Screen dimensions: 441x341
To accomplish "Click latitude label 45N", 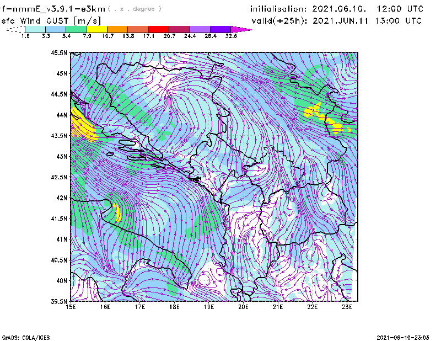I will 62,73.
